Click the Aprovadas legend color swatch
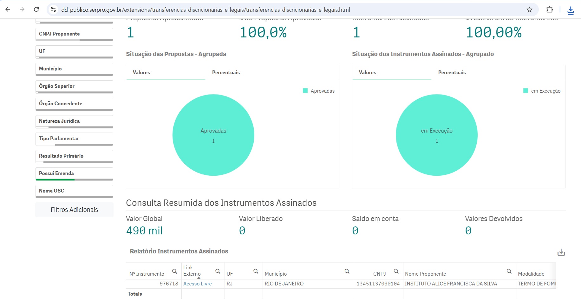 (305, 91)
